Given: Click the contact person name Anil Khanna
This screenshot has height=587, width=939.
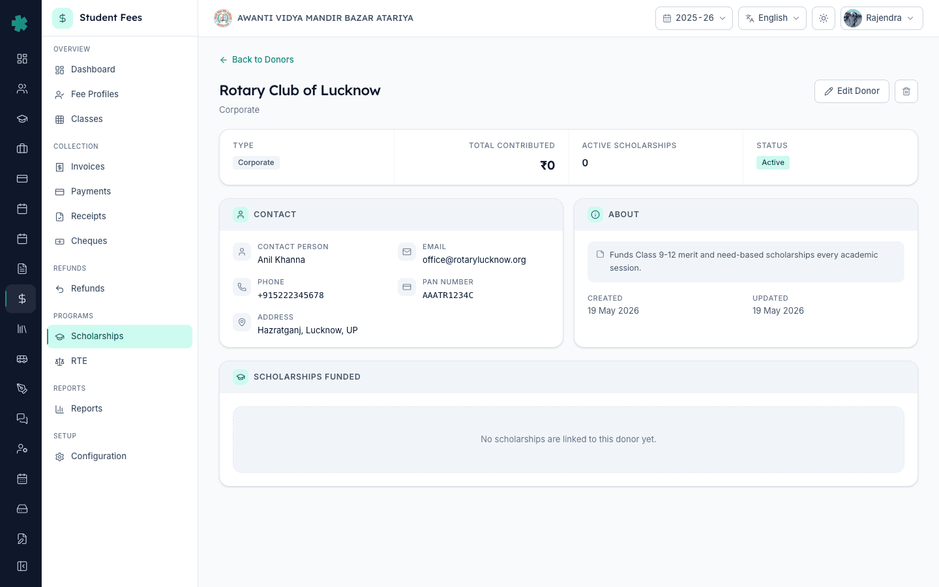Looking at the screenshot, I should click(281, 260).
